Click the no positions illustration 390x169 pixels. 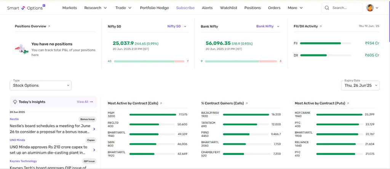tap(22, 49)
